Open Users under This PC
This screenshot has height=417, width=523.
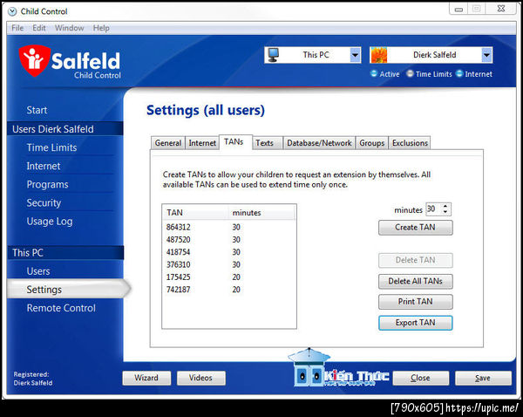pos(38,271)
